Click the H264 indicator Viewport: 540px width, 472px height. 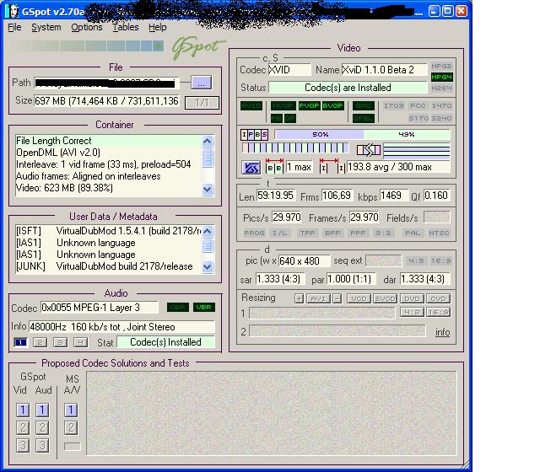click(441, 88)
